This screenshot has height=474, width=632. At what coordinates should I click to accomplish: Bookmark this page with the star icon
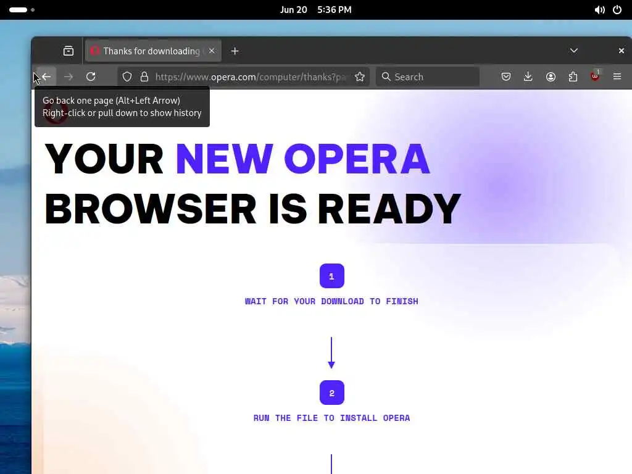pos(360,77)
